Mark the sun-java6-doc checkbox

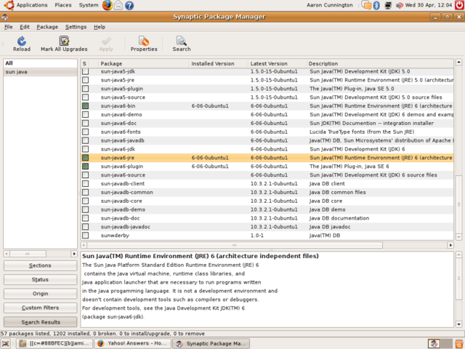pos(86,123)
